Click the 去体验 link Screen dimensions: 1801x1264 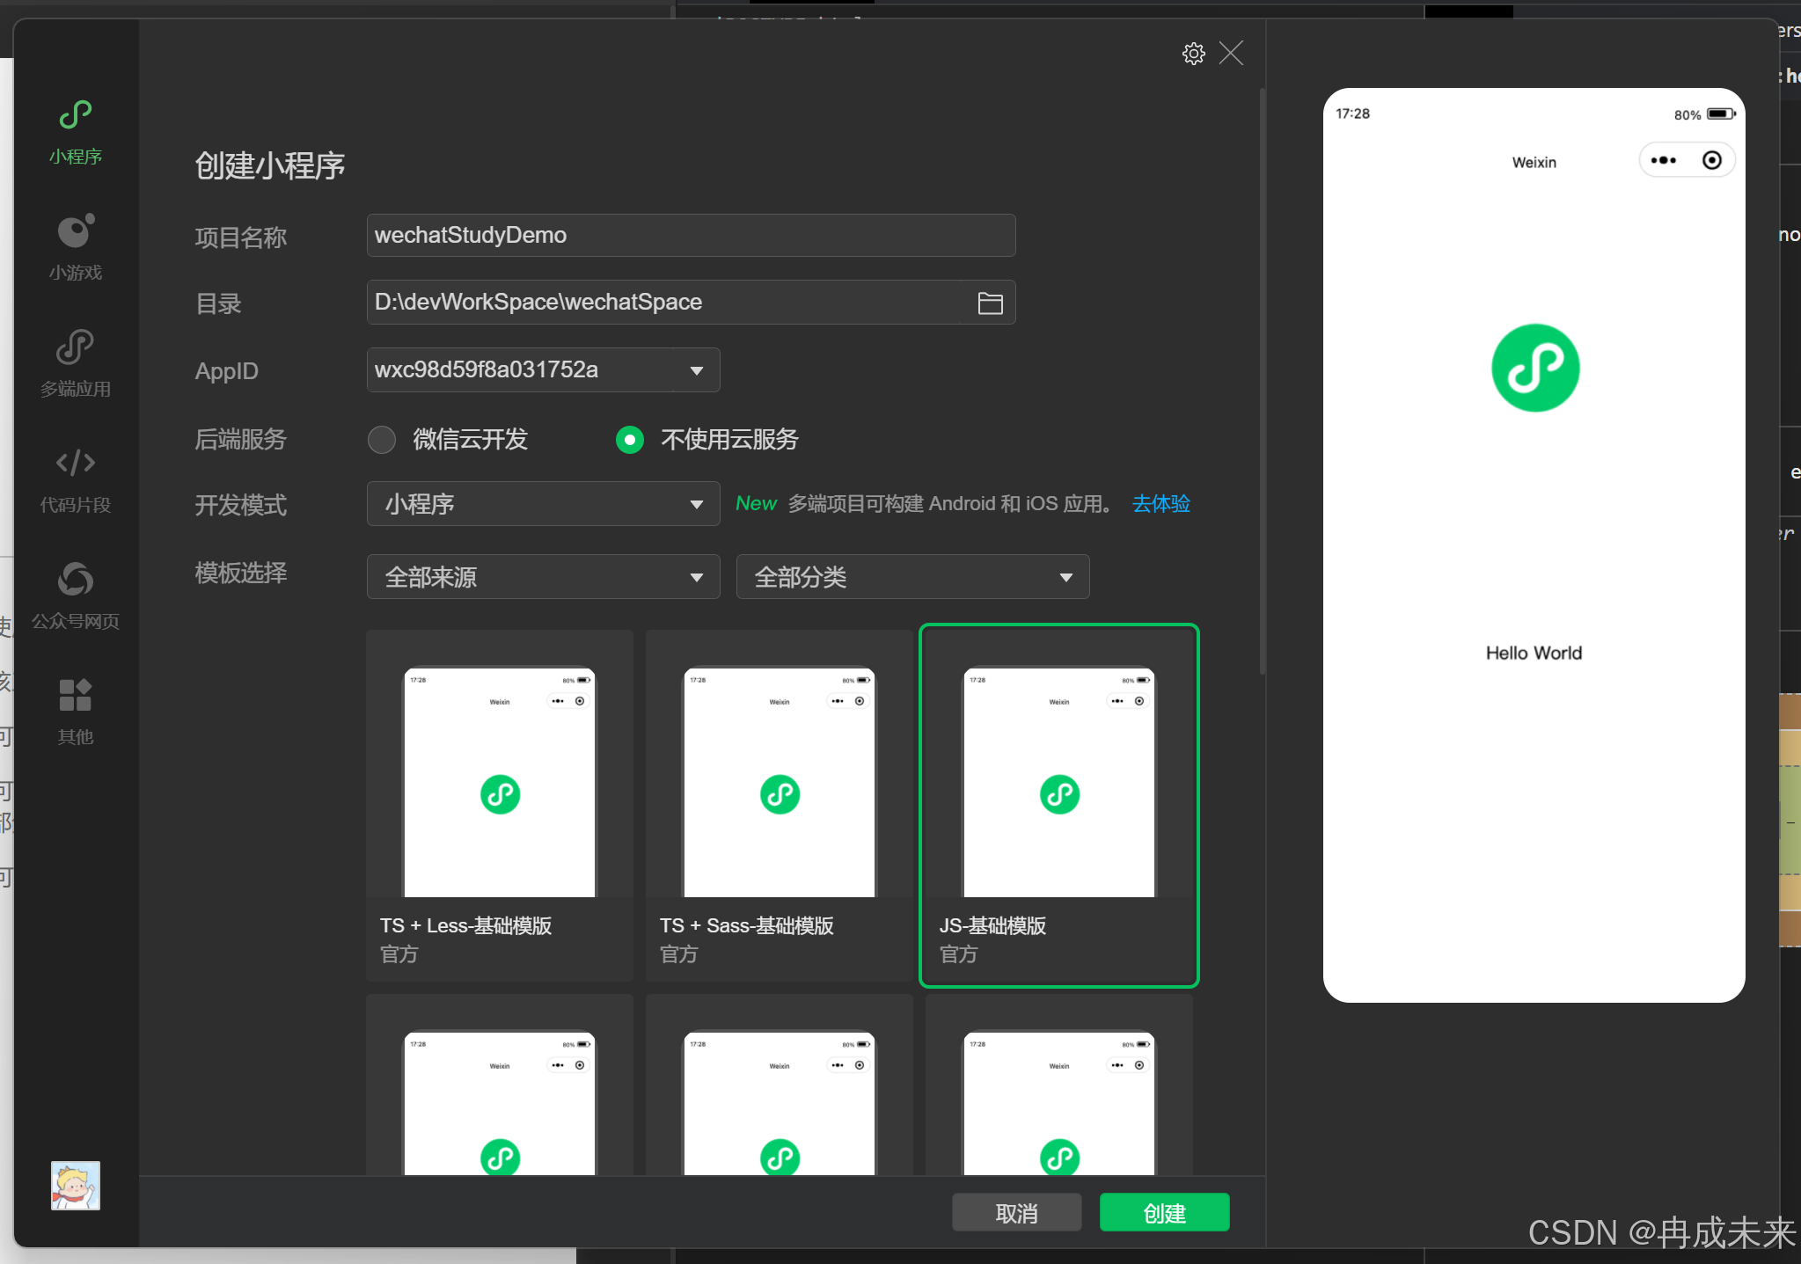coord(1160,504)
